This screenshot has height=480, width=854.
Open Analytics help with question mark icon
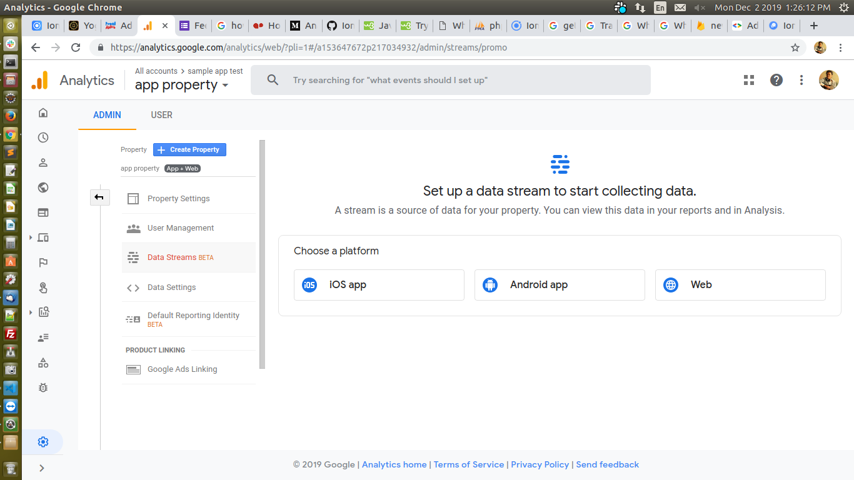click(776, 80)
